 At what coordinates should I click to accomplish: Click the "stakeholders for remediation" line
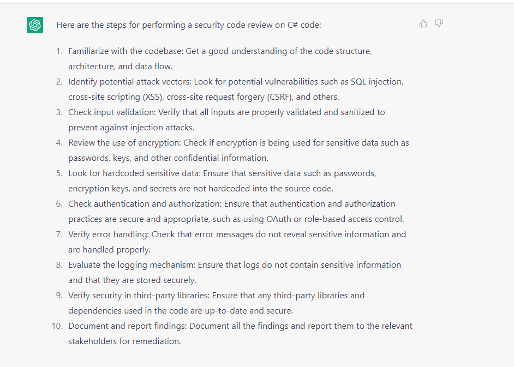(x=124, y=341)
